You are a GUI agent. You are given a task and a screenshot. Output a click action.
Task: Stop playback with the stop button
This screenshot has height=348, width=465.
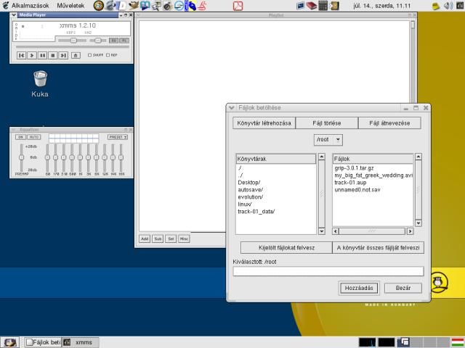(x=53, y=55)
